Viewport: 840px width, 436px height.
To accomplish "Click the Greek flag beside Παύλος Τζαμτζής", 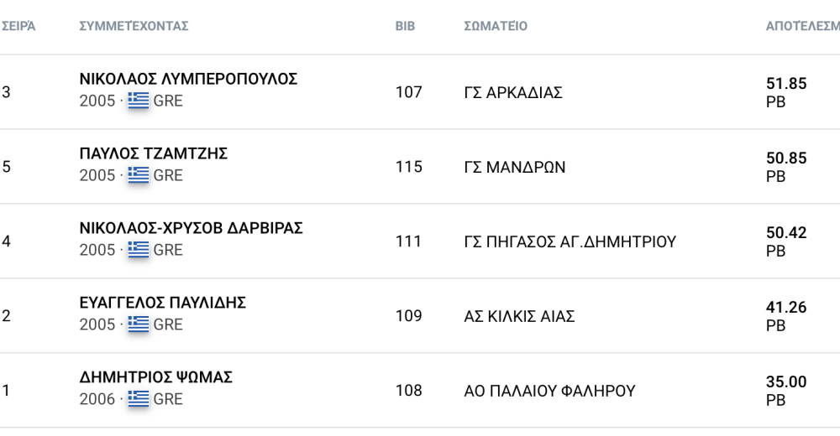I will 139,175.
